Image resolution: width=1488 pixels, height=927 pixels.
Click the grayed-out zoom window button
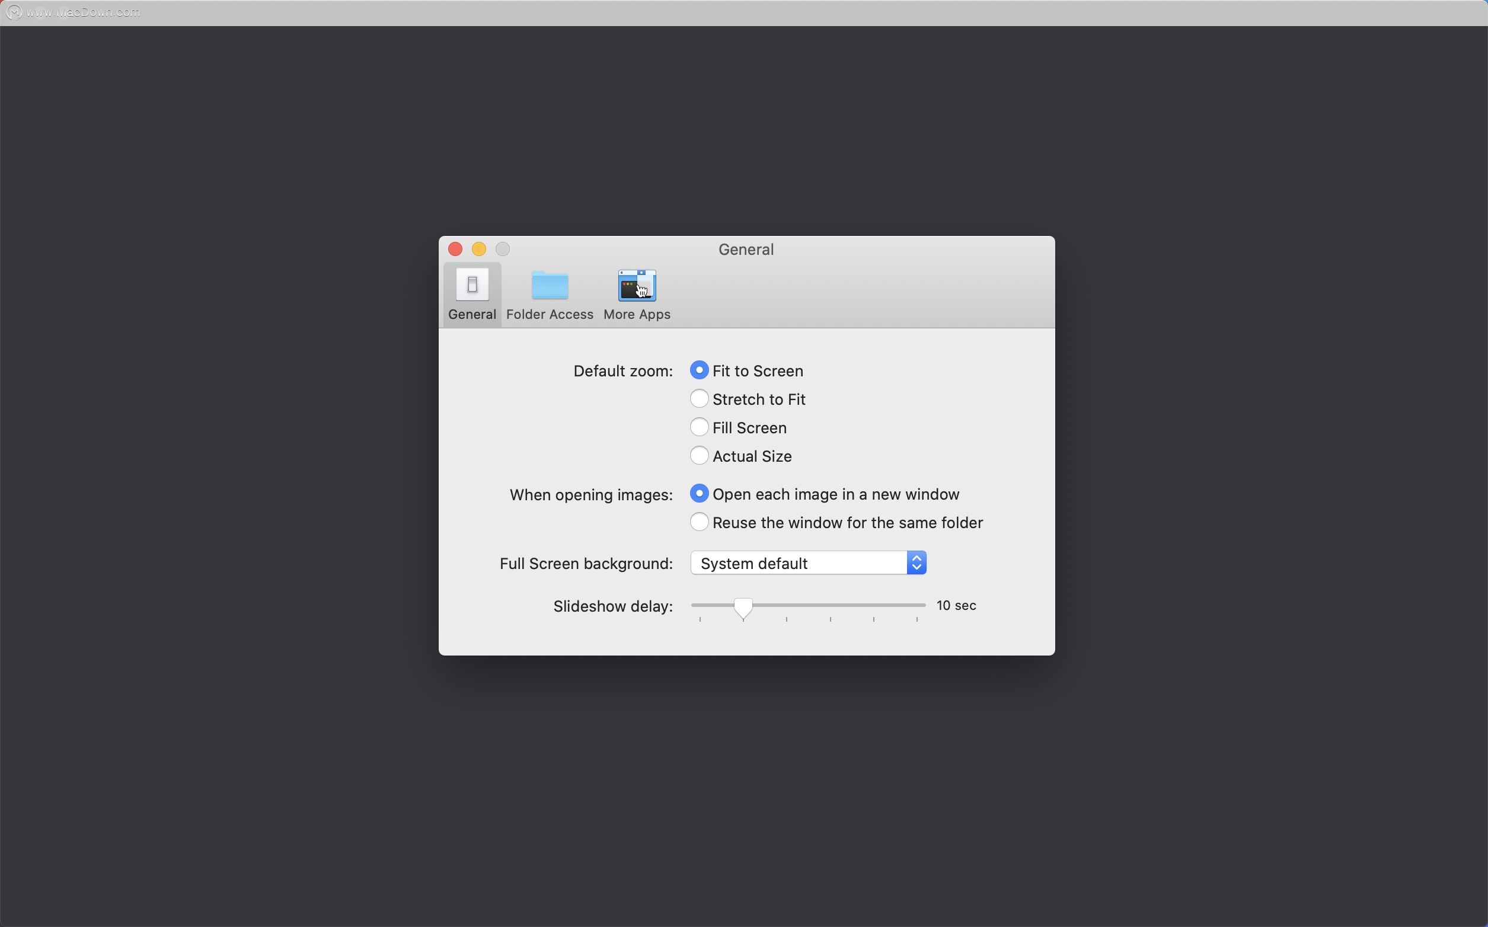[x=503, y=249]
